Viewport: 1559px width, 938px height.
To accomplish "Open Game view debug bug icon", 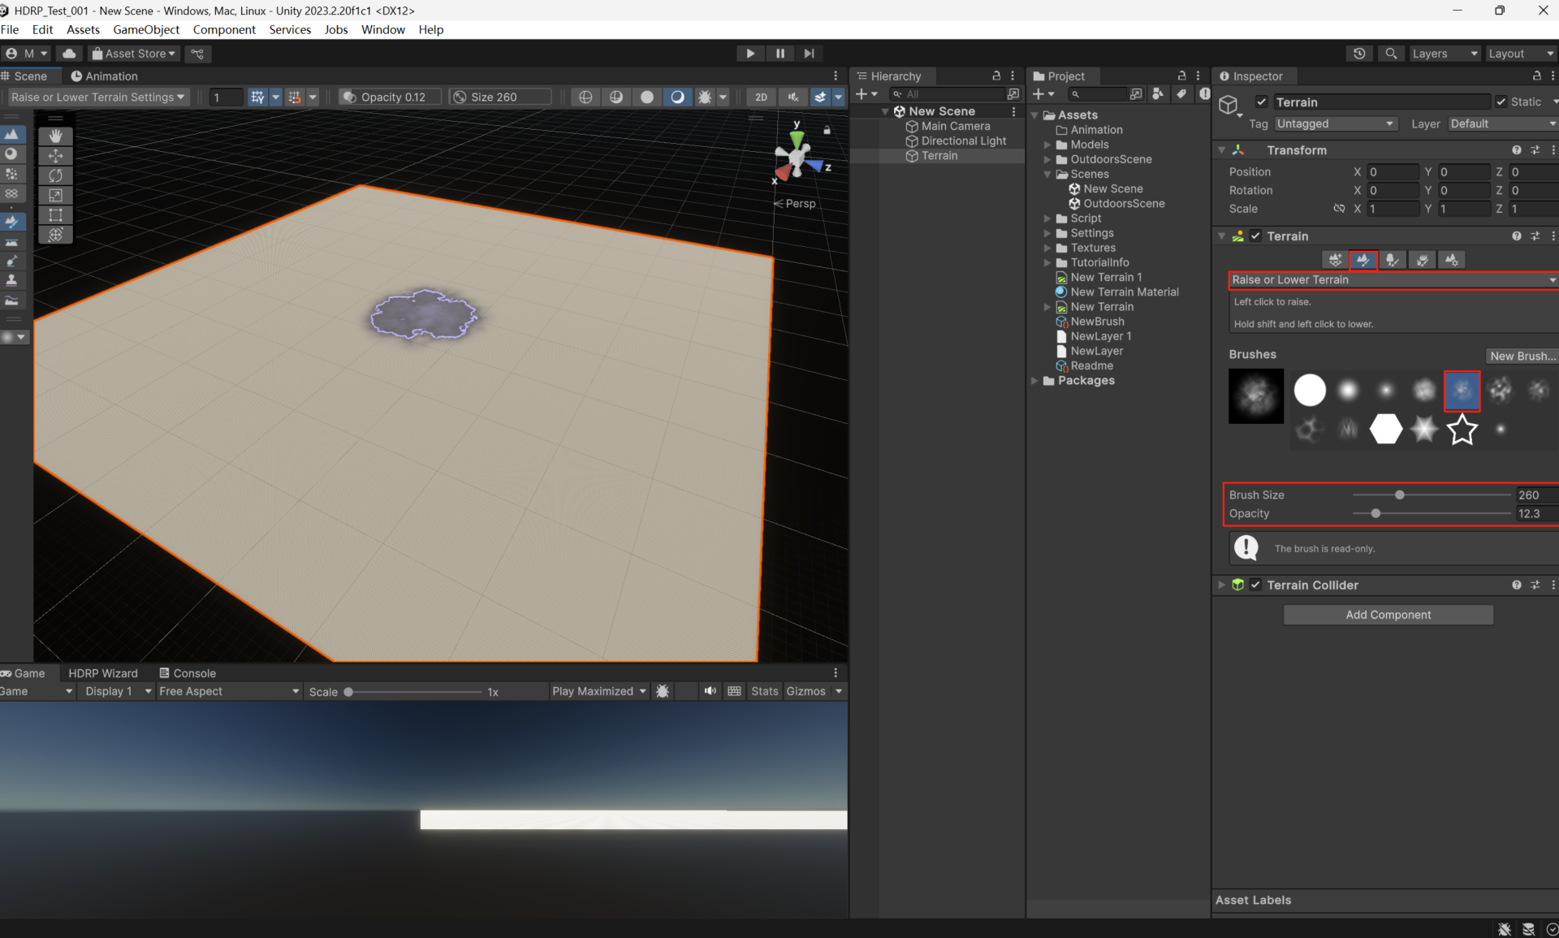I will pos(663,691).
